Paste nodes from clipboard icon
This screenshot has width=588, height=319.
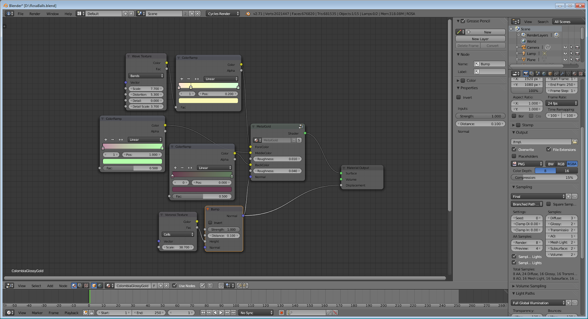tap(245, 286)
